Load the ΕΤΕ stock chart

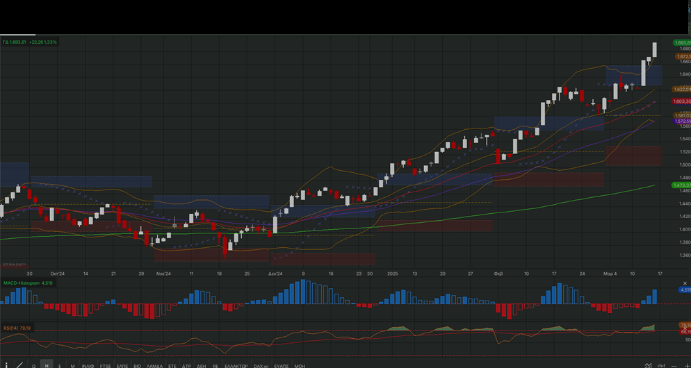click(172, 366)
